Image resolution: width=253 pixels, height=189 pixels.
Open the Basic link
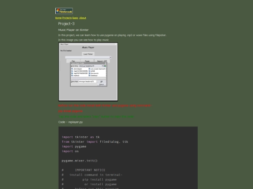(75, 18)
